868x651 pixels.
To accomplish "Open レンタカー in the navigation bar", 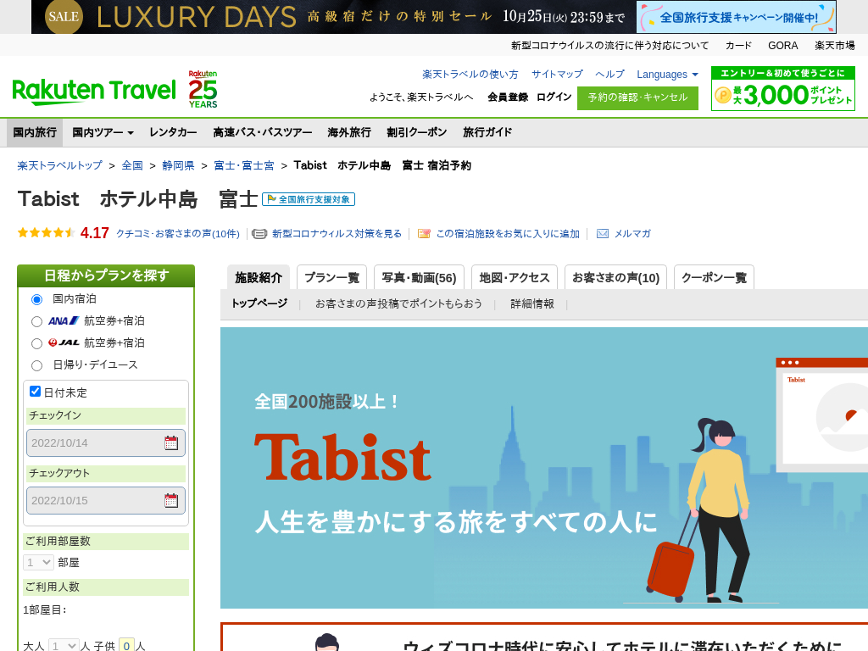I will pyautogui.click(x=173, y=132).
